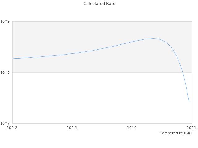Click the leftmost start of the blue curve

click(13, 59)
